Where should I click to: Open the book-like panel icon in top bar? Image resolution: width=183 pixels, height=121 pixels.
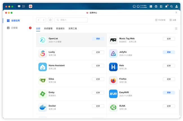point(151,7)
